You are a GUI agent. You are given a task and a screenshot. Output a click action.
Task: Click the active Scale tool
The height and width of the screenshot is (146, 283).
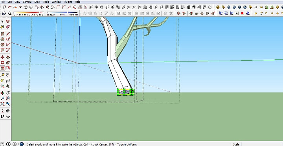click(2, 68)
